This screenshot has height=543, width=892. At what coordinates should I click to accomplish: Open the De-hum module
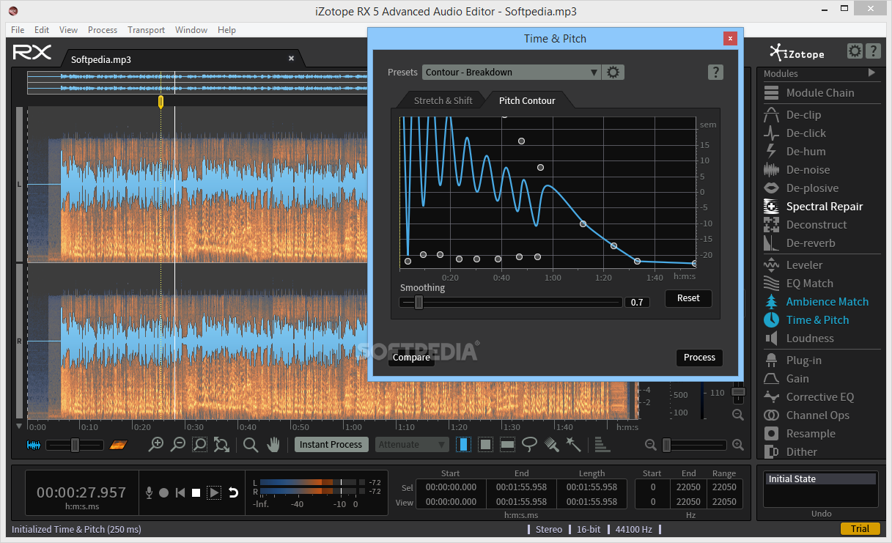pos(806,152)
